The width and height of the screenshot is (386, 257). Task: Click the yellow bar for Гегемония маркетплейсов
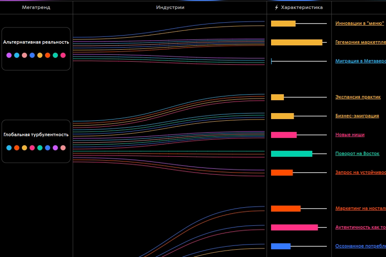(x=297, y=42)
